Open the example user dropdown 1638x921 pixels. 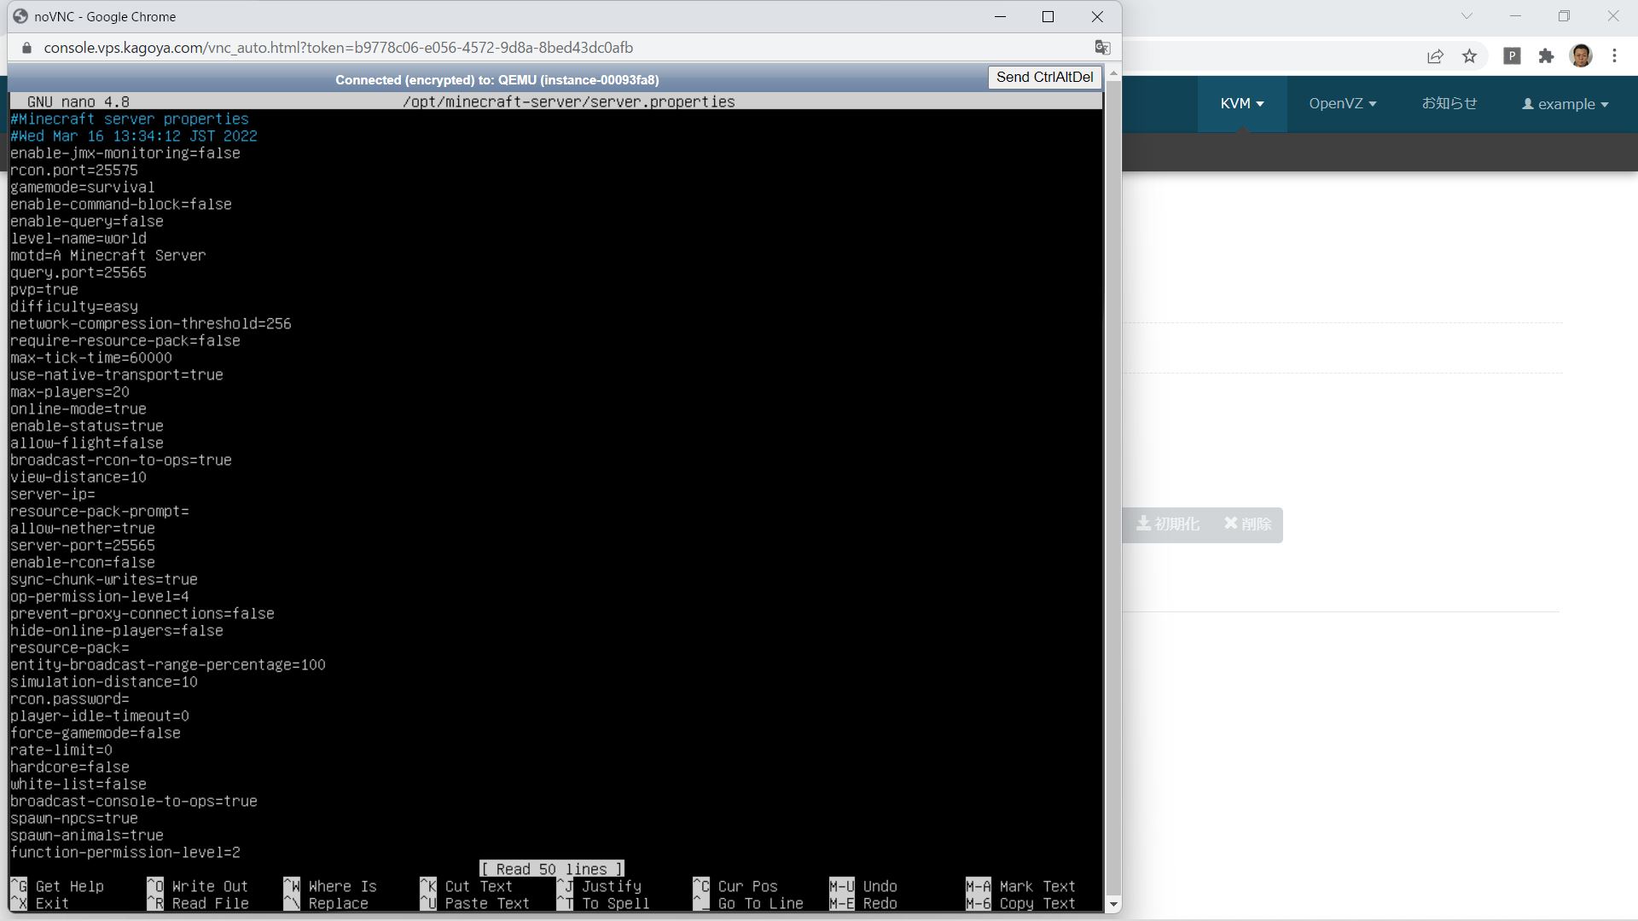pyautogui.click(x=1565, y=104)
